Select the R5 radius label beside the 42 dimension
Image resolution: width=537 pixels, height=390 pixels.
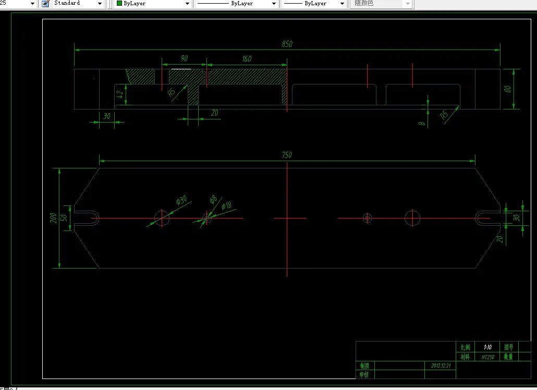click(x=171, y=92)
